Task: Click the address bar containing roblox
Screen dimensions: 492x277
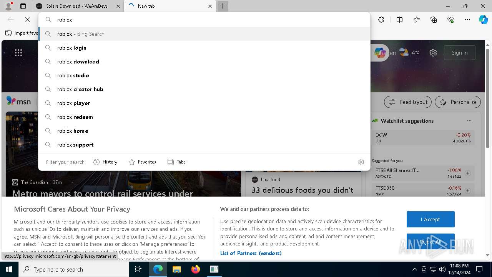Action: [204, 20]
